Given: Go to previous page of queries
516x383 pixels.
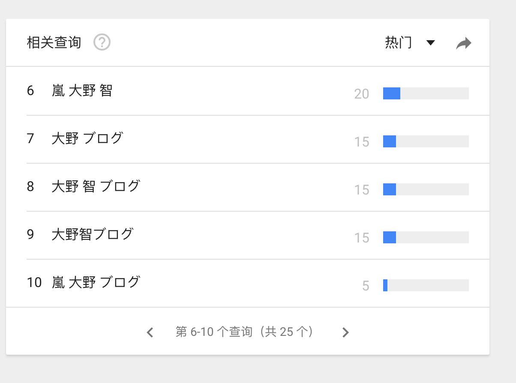Looking at the screenshot, I should point(150,332).
